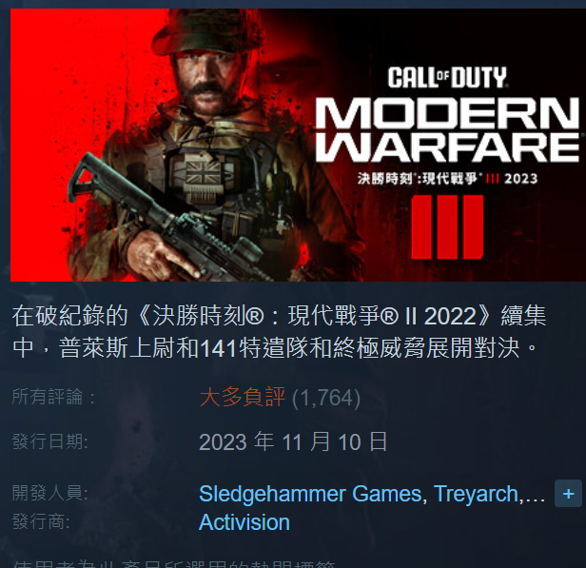
Task: Open the Sledgehammer Games developer page
Action: pyautogui.click(x=310, y=494)
